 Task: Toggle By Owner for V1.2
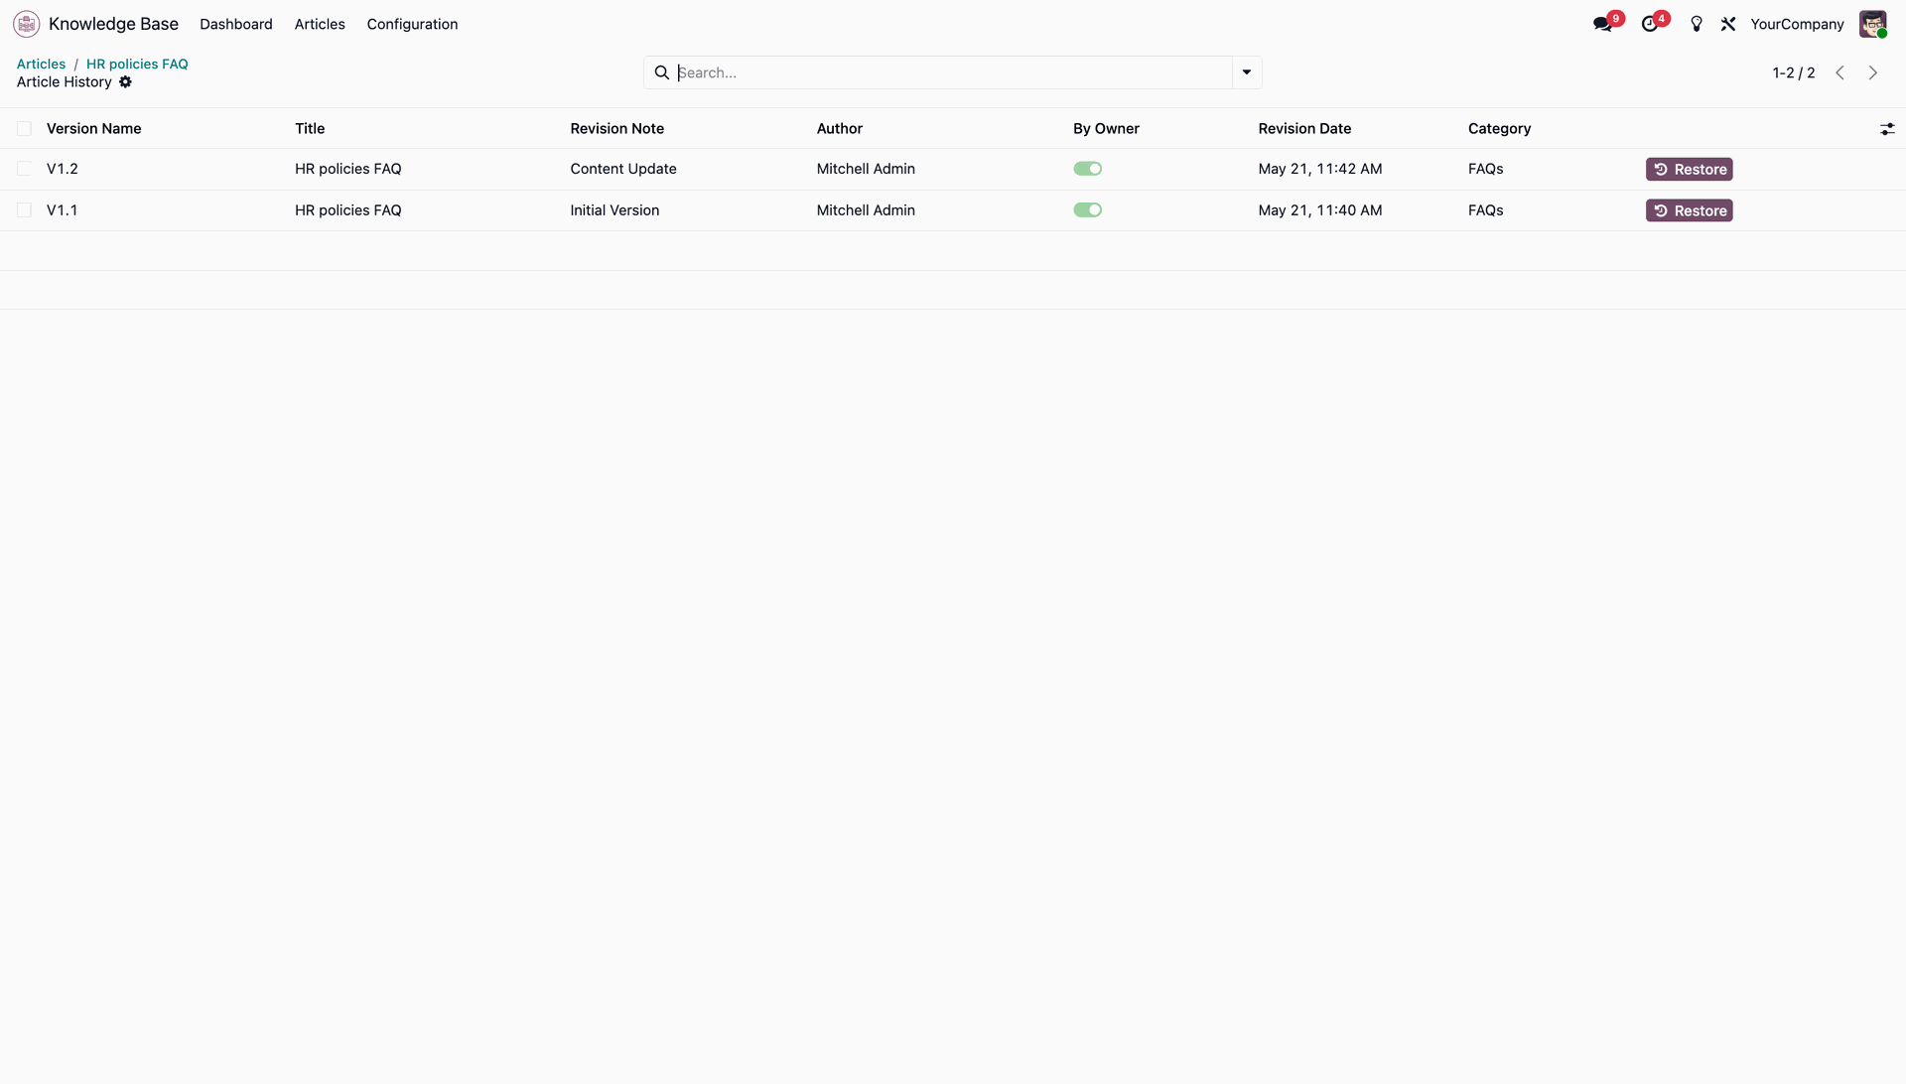1087,169
